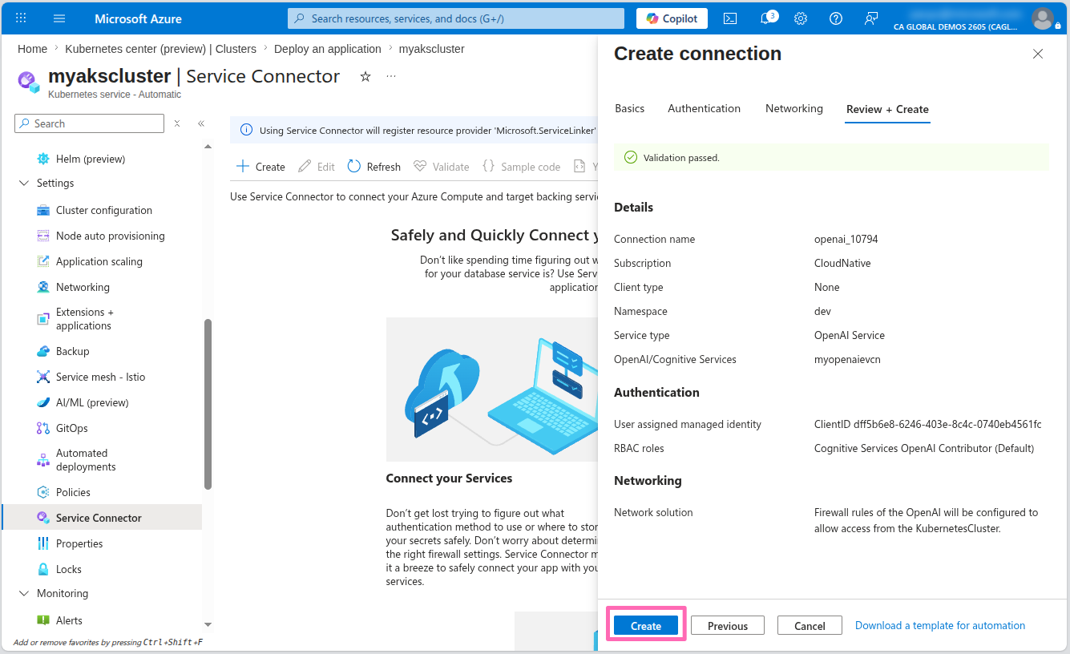This screenshot has width=1070, height=654.
Task: Click the Properties icon
Action: point(43,543)
